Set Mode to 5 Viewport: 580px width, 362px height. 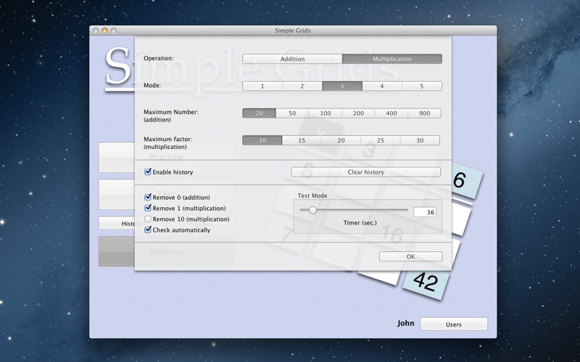pos(422,86)
